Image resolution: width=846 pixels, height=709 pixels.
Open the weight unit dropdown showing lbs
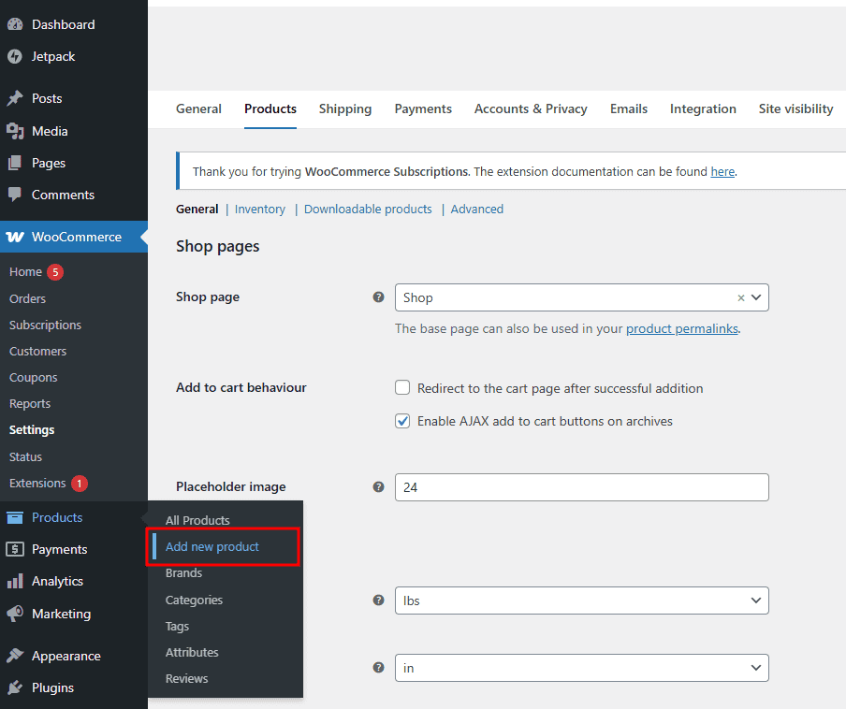(581, 600)
